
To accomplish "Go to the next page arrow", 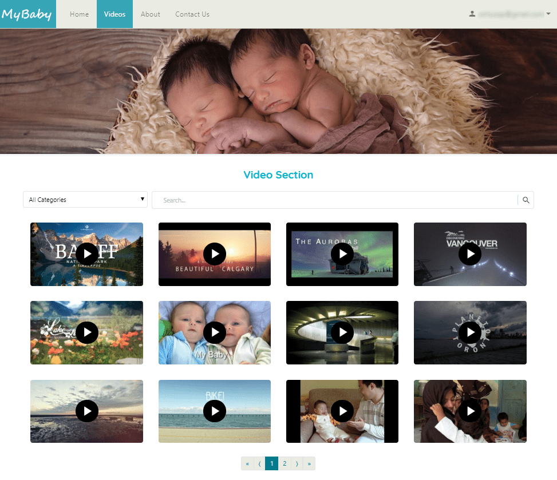I will (x=297, y=463).
